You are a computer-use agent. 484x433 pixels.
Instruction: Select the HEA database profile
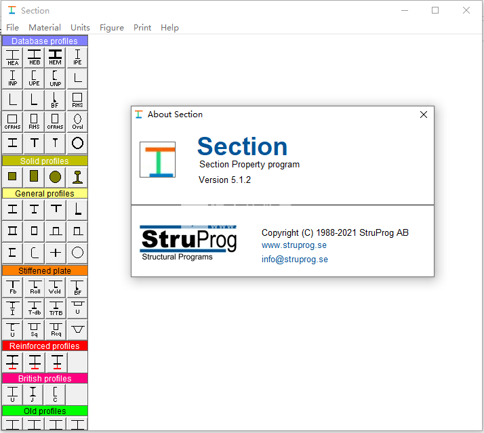point(12,58)
